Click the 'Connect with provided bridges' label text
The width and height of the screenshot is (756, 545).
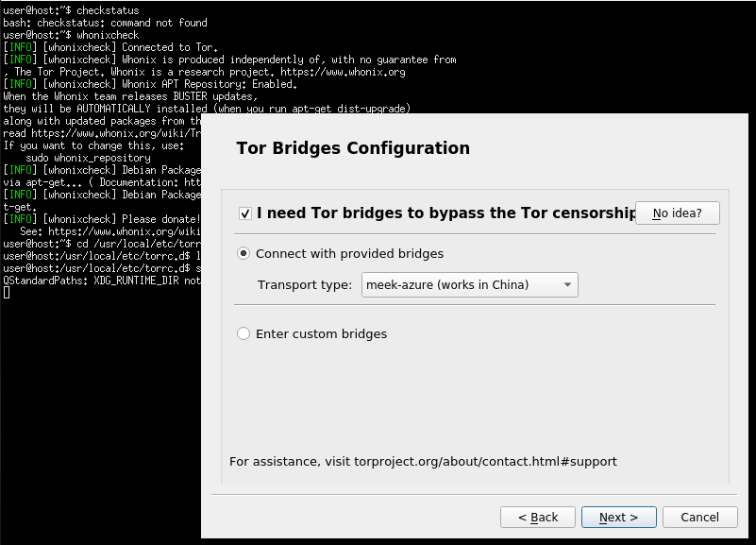click(x=349, y=254)
